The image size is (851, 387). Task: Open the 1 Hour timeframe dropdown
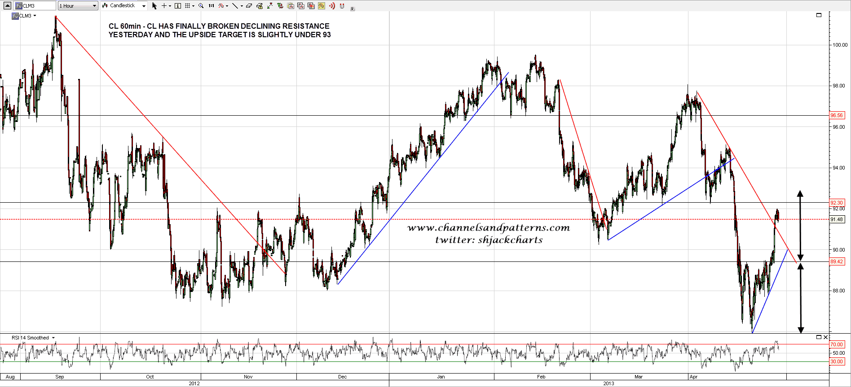point(78,6)
